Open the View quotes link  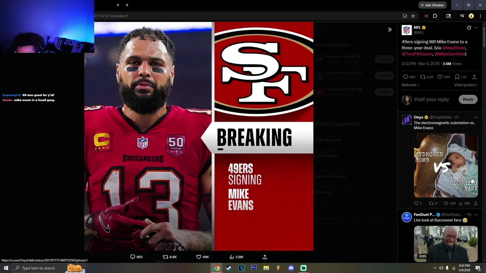tap(465, 85)
